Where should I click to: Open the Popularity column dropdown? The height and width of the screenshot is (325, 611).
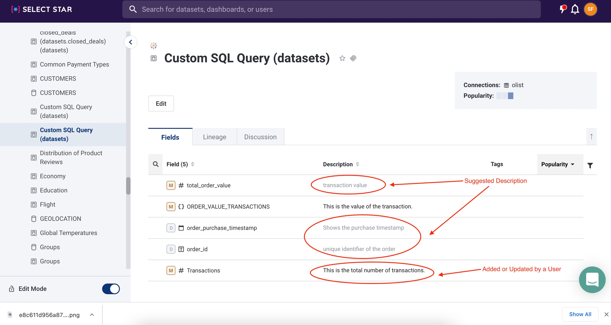point(558,164)
